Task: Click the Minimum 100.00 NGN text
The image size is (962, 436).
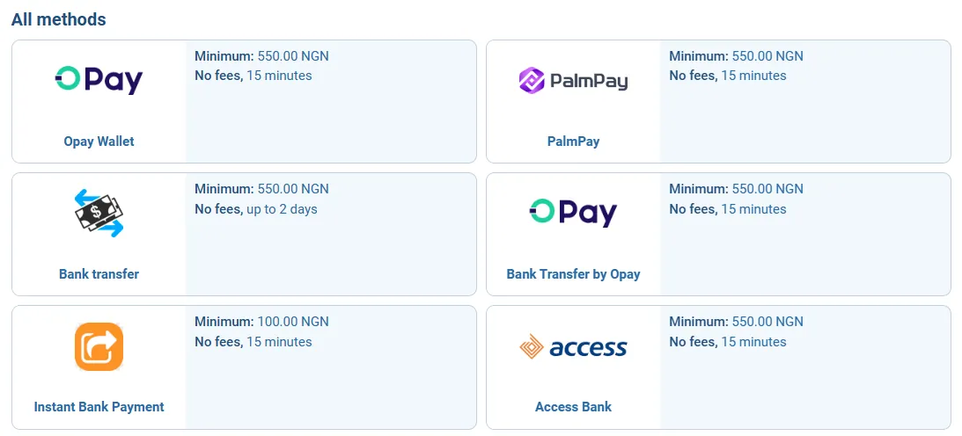Action: point(261,322)
